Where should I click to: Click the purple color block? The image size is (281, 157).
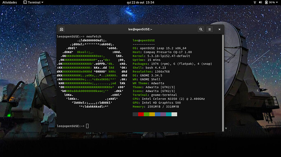tap(163, 114)
